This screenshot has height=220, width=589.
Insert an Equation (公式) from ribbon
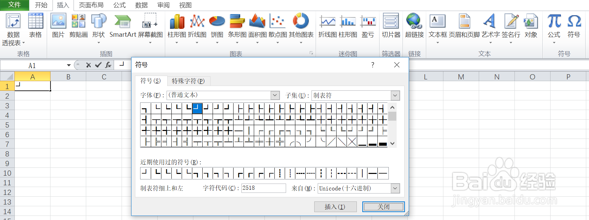554,29
